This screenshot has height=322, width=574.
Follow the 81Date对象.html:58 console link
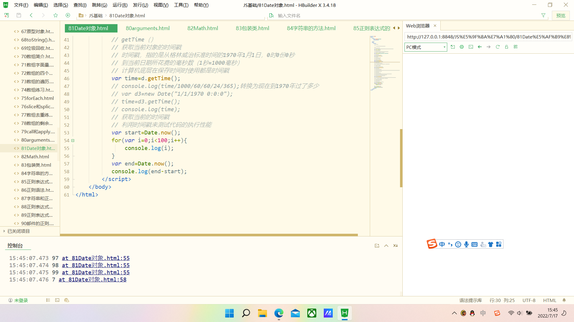pyautogui.click(x=92, y=279)
